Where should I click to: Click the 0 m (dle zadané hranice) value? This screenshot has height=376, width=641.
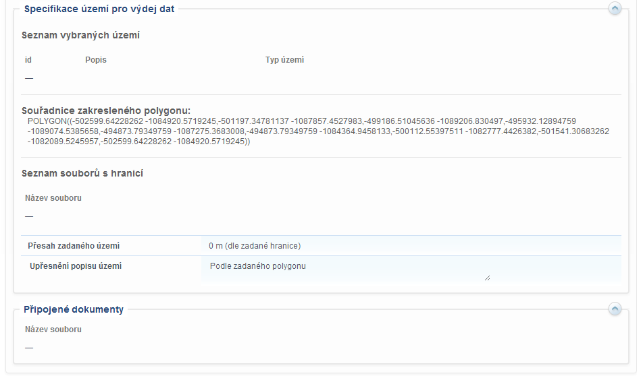(255, 246)
